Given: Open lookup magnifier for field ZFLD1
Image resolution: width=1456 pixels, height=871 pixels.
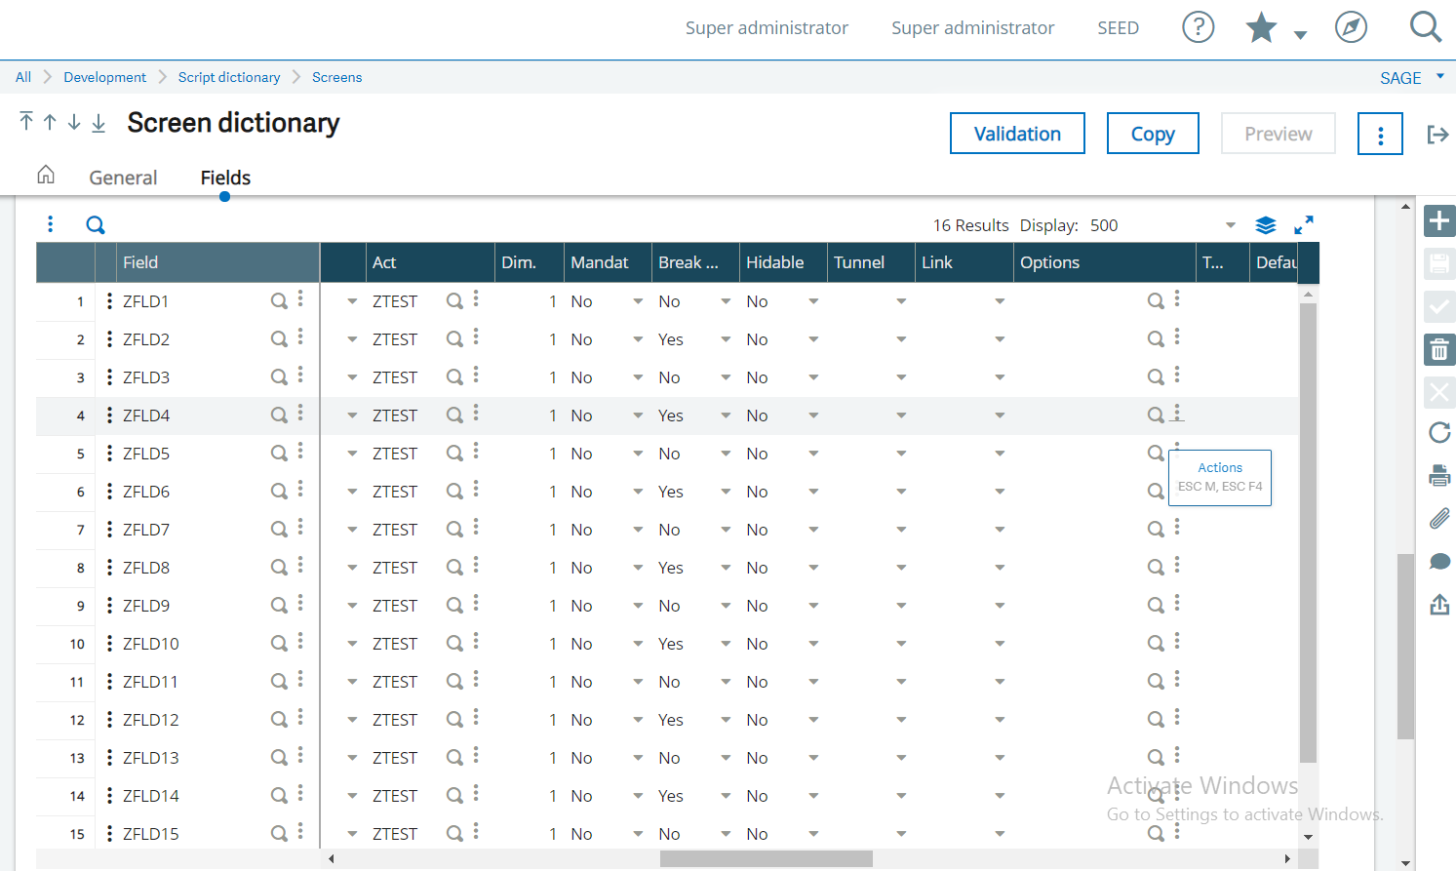Looking at the screenshot, I should pyautogui.click(x=279, y=301).
